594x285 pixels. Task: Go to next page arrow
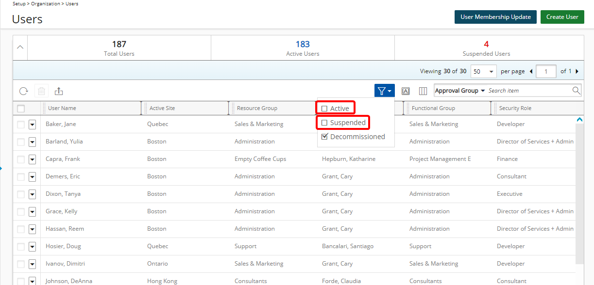[x=577, y=71]
